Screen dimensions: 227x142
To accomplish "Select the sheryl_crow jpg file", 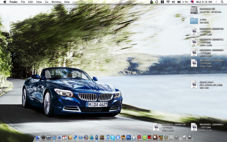I will tap(194, 84).
